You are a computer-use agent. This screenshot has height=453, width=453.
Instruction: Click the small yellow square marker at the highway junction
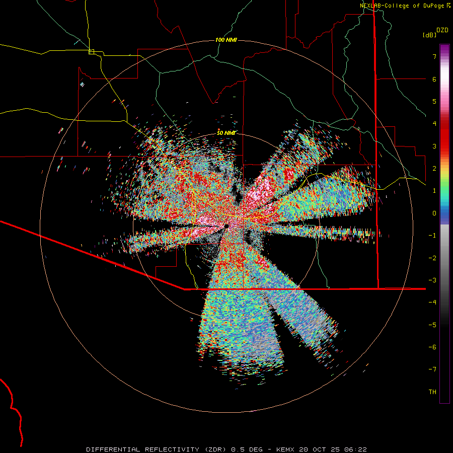[x=91, y=52]
